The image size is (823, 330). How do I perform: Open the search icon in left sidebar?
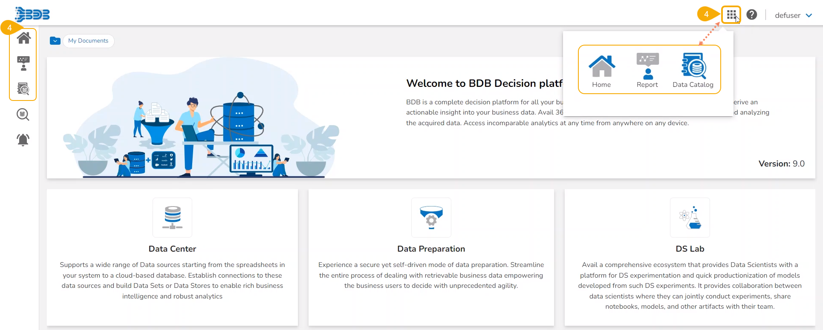tap(23, 115)
